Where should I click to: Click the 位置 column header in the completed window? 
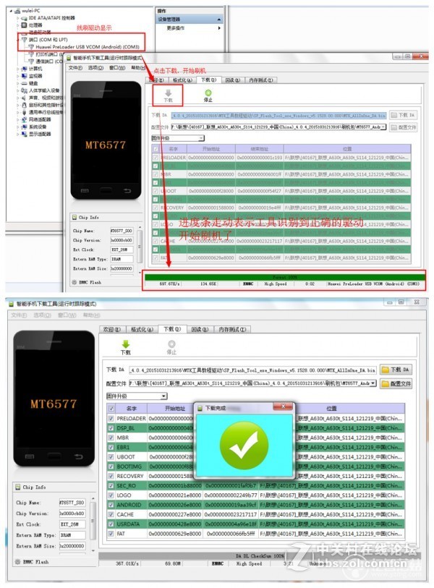pyautogui.click(x=331, y=408)
